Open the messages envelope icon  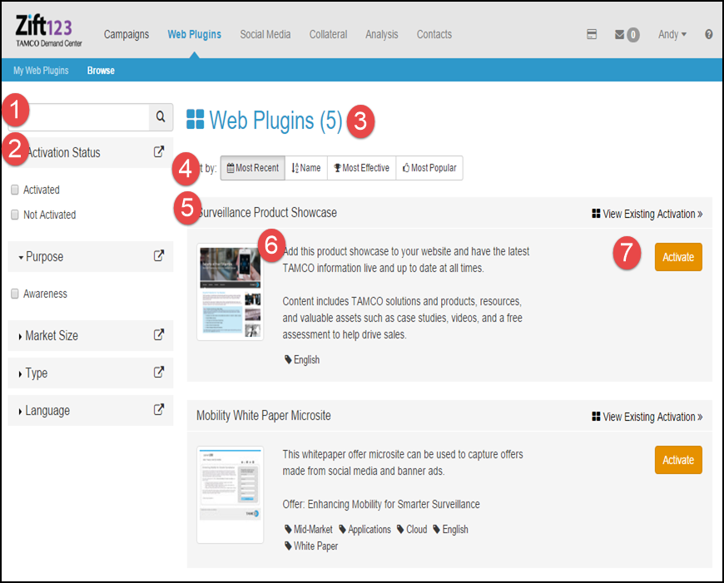pos(619,35)
